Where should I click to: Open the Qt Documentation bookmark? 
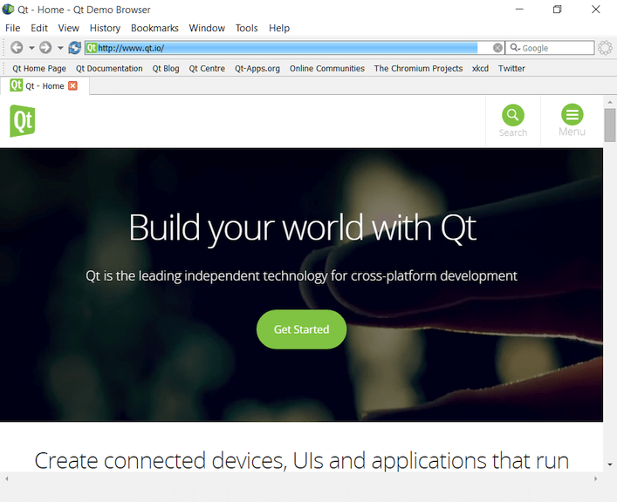109,68
